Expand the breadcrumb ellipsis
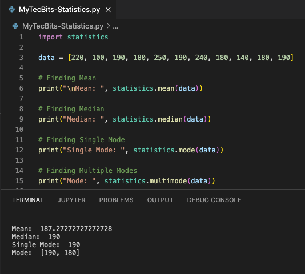The image size is (305, 274). click(115, 27)
